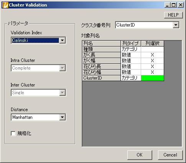Toggle column selection X for がく長
Image resolution: width=186 pixels, height=163 pixels.
(x=152, y=55)
